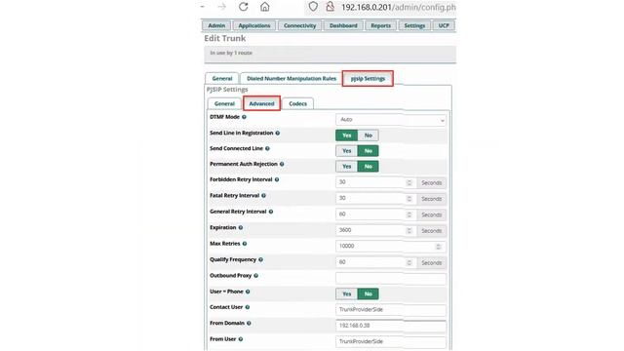Open the Reports menu

coord(380,25)
